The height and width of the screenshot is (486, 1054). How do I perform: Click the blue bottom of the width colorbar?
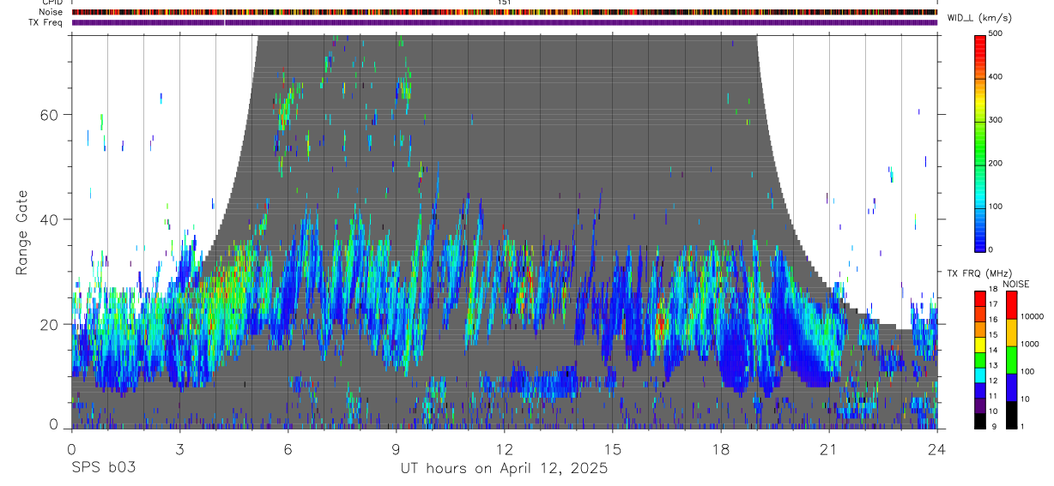pyautogui.click(x=980, y=243)
